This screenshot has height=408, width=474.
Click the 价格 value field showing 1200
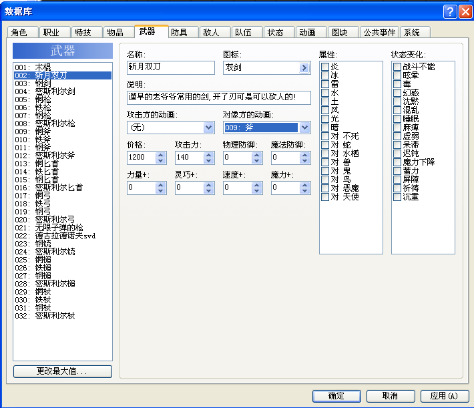[142, 158]
